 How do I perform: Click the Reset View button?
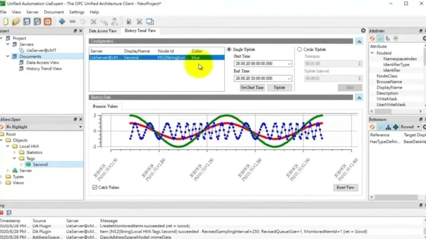(345, 188)
